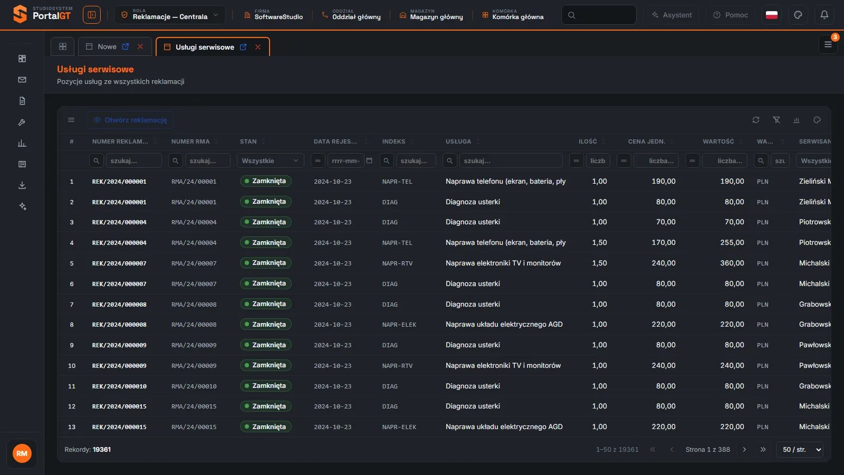Viewport: 844px width, 475px height.
Task: Close the Nowe tab
Action: [x=140, y=46]
